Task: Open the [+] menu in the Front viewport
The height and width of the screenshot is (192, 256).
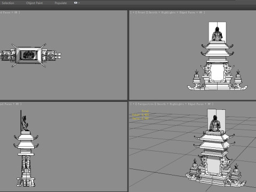Action: click(133, 12)
